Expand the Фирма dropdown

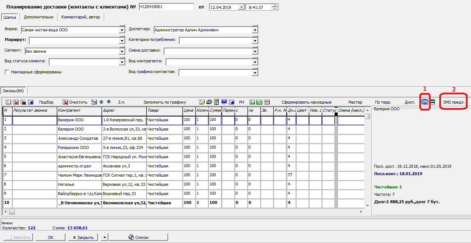[x=122, y=30]
